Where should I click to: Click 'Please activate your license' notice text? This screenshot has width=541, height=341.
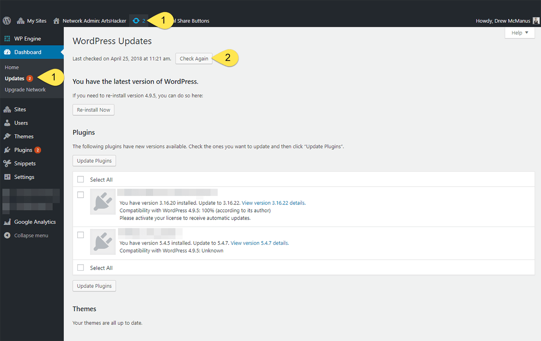click(185, 218)
